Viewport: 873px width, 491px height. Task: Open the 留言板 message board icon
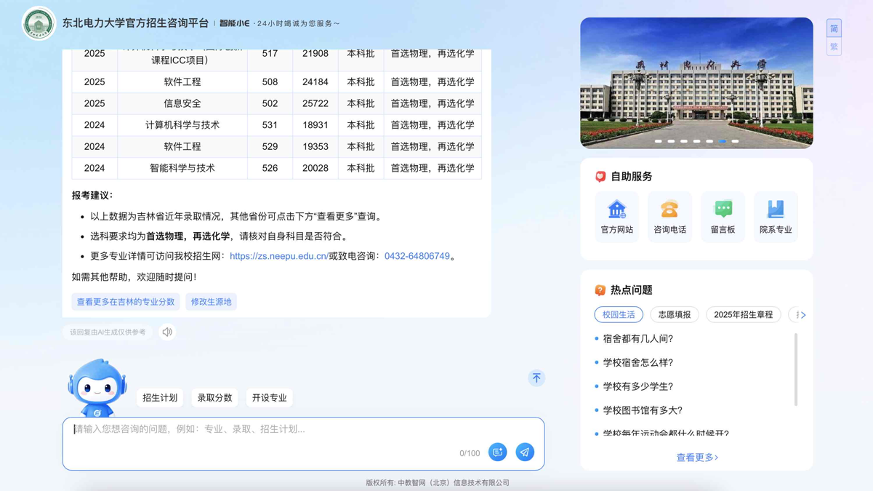723,216
